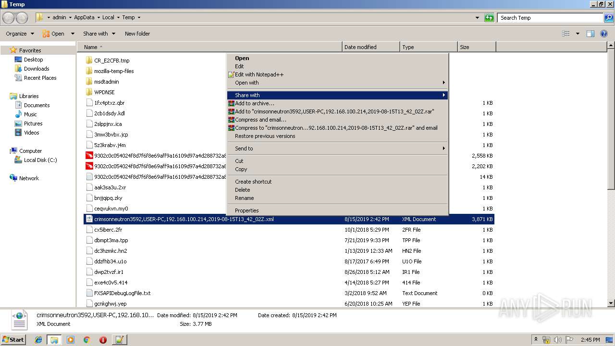Viewport: 615px width, 346px height.
Task: Toggle the preview pane icon
Action: click(x=590, y=34)
